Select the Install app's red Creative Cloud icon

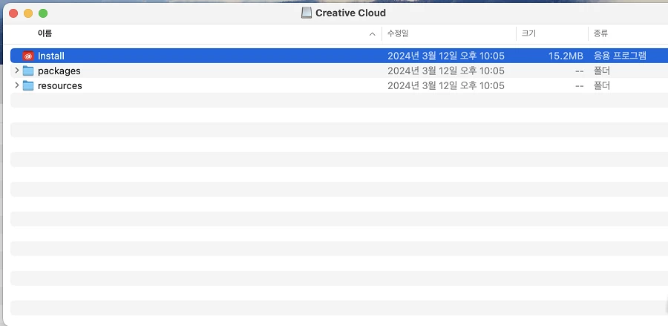coord(28,56)
